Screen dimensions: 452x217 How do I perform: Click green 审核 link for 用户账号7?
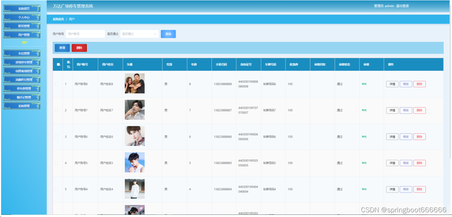coord(364,110)
